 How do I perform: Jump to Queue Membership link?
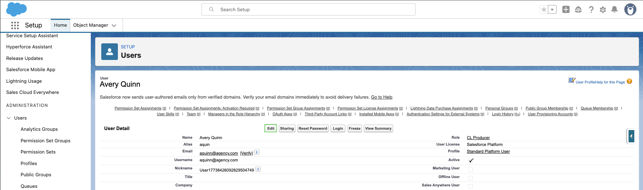[x=599, y=108]
